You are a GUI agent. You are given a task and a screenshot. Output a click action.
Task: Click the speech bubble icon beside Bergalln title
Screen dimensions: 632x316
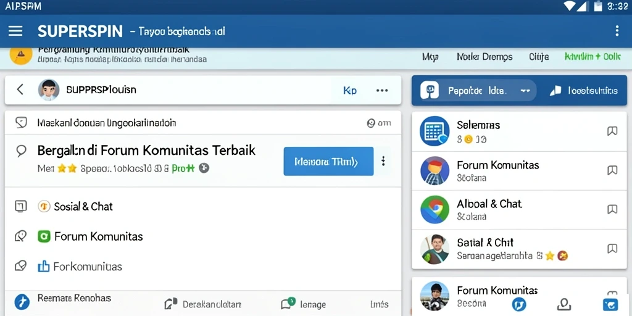(21, 151)
